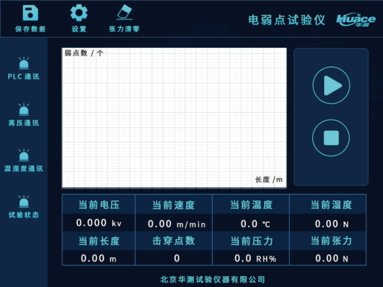
Task: Click the Huace 华测 logo
Action: pos(356,20)
